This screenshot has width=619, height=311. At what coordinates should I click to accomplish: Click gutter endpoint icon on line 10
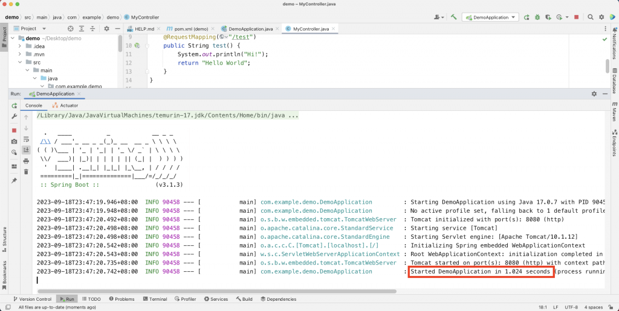pos(137,46)
